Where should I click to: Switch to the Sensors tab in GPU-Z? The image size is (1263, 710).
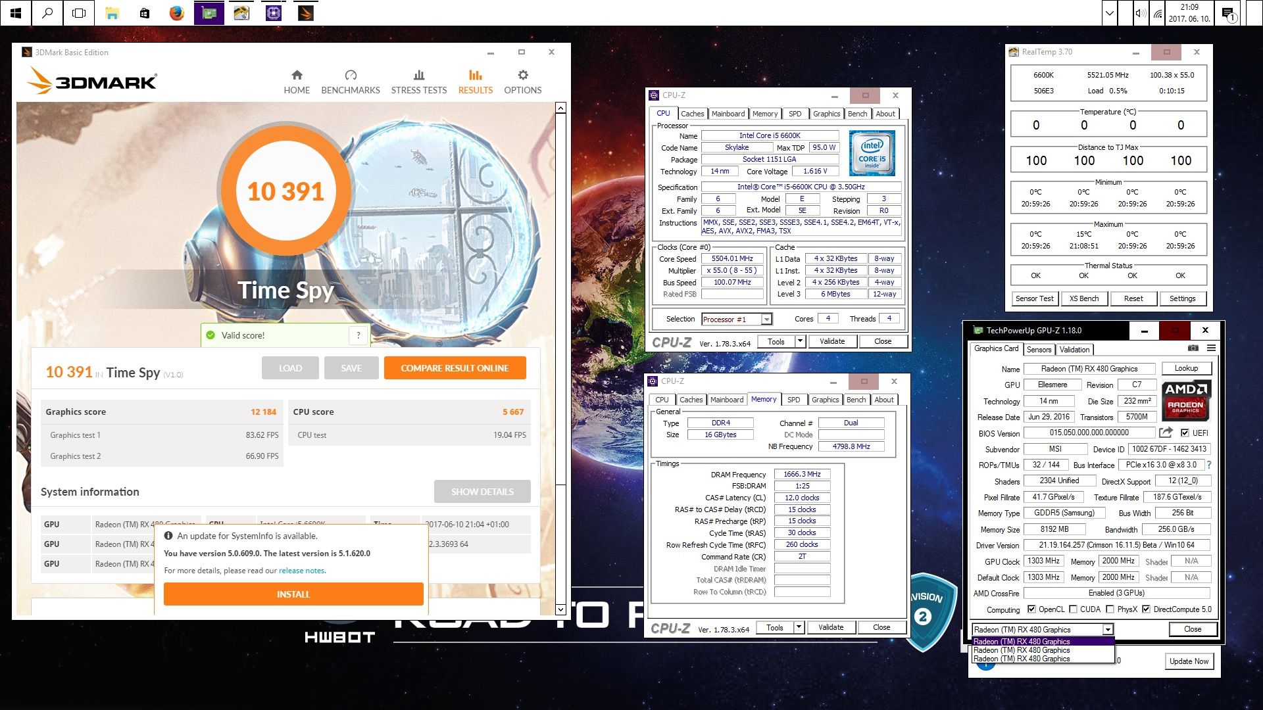1039,350
